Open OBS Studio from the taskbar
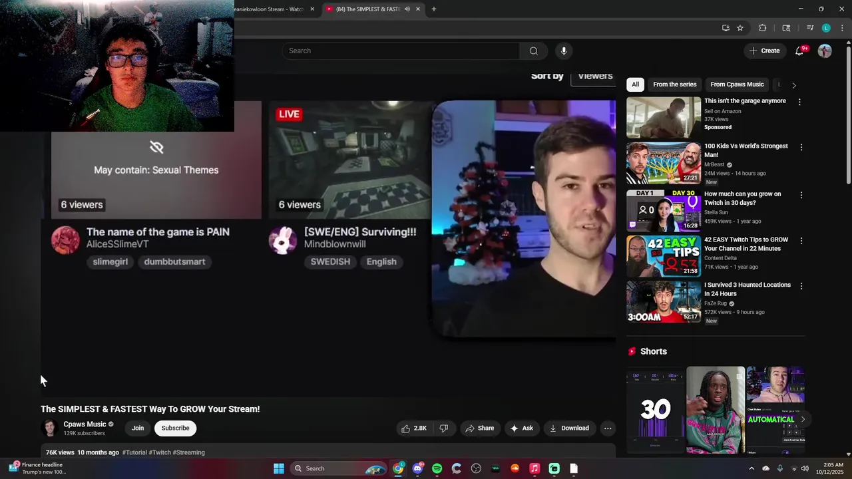The width and height of the screenshot is (852, 479). click(476, 468)
